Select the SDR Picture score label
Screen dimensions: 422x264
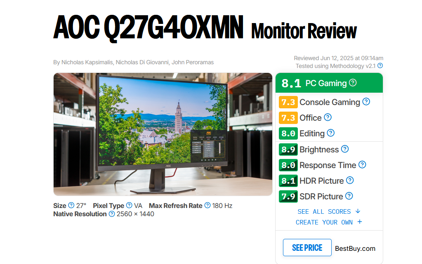click(321, 196)
